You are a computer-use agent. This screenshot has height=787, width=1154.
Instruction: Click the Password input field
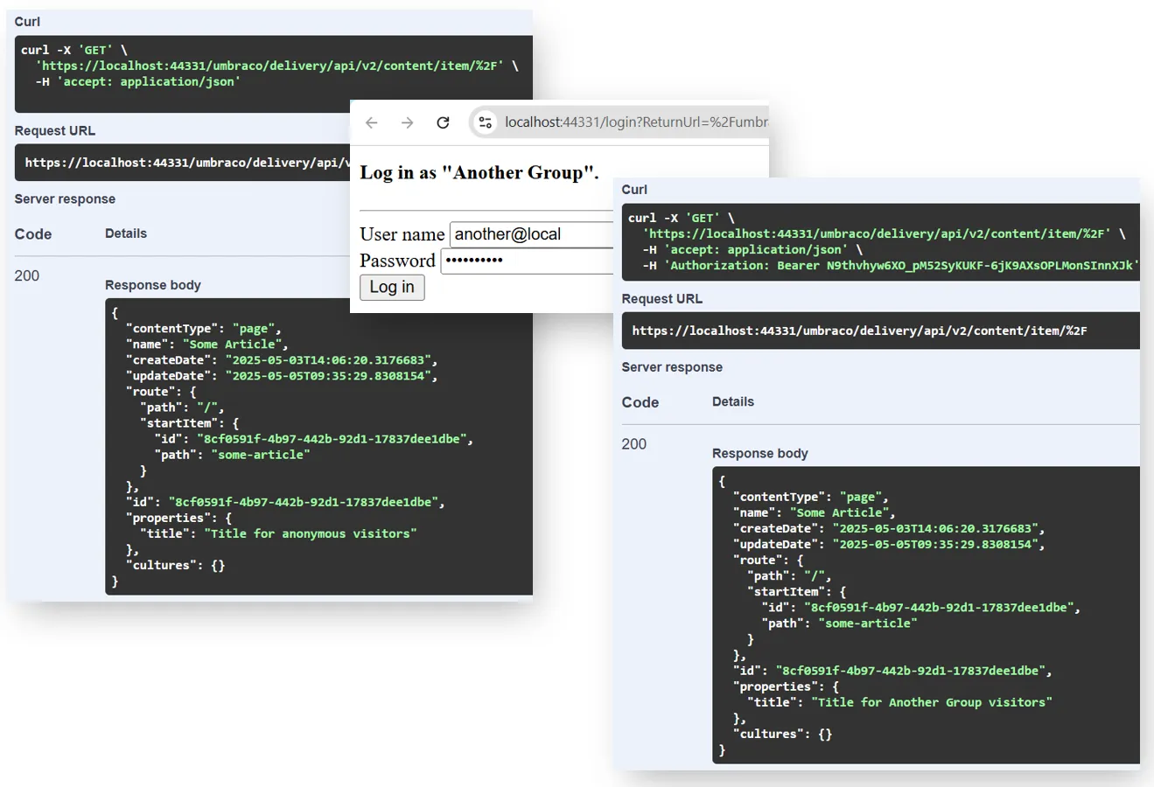tap(527, 261)
